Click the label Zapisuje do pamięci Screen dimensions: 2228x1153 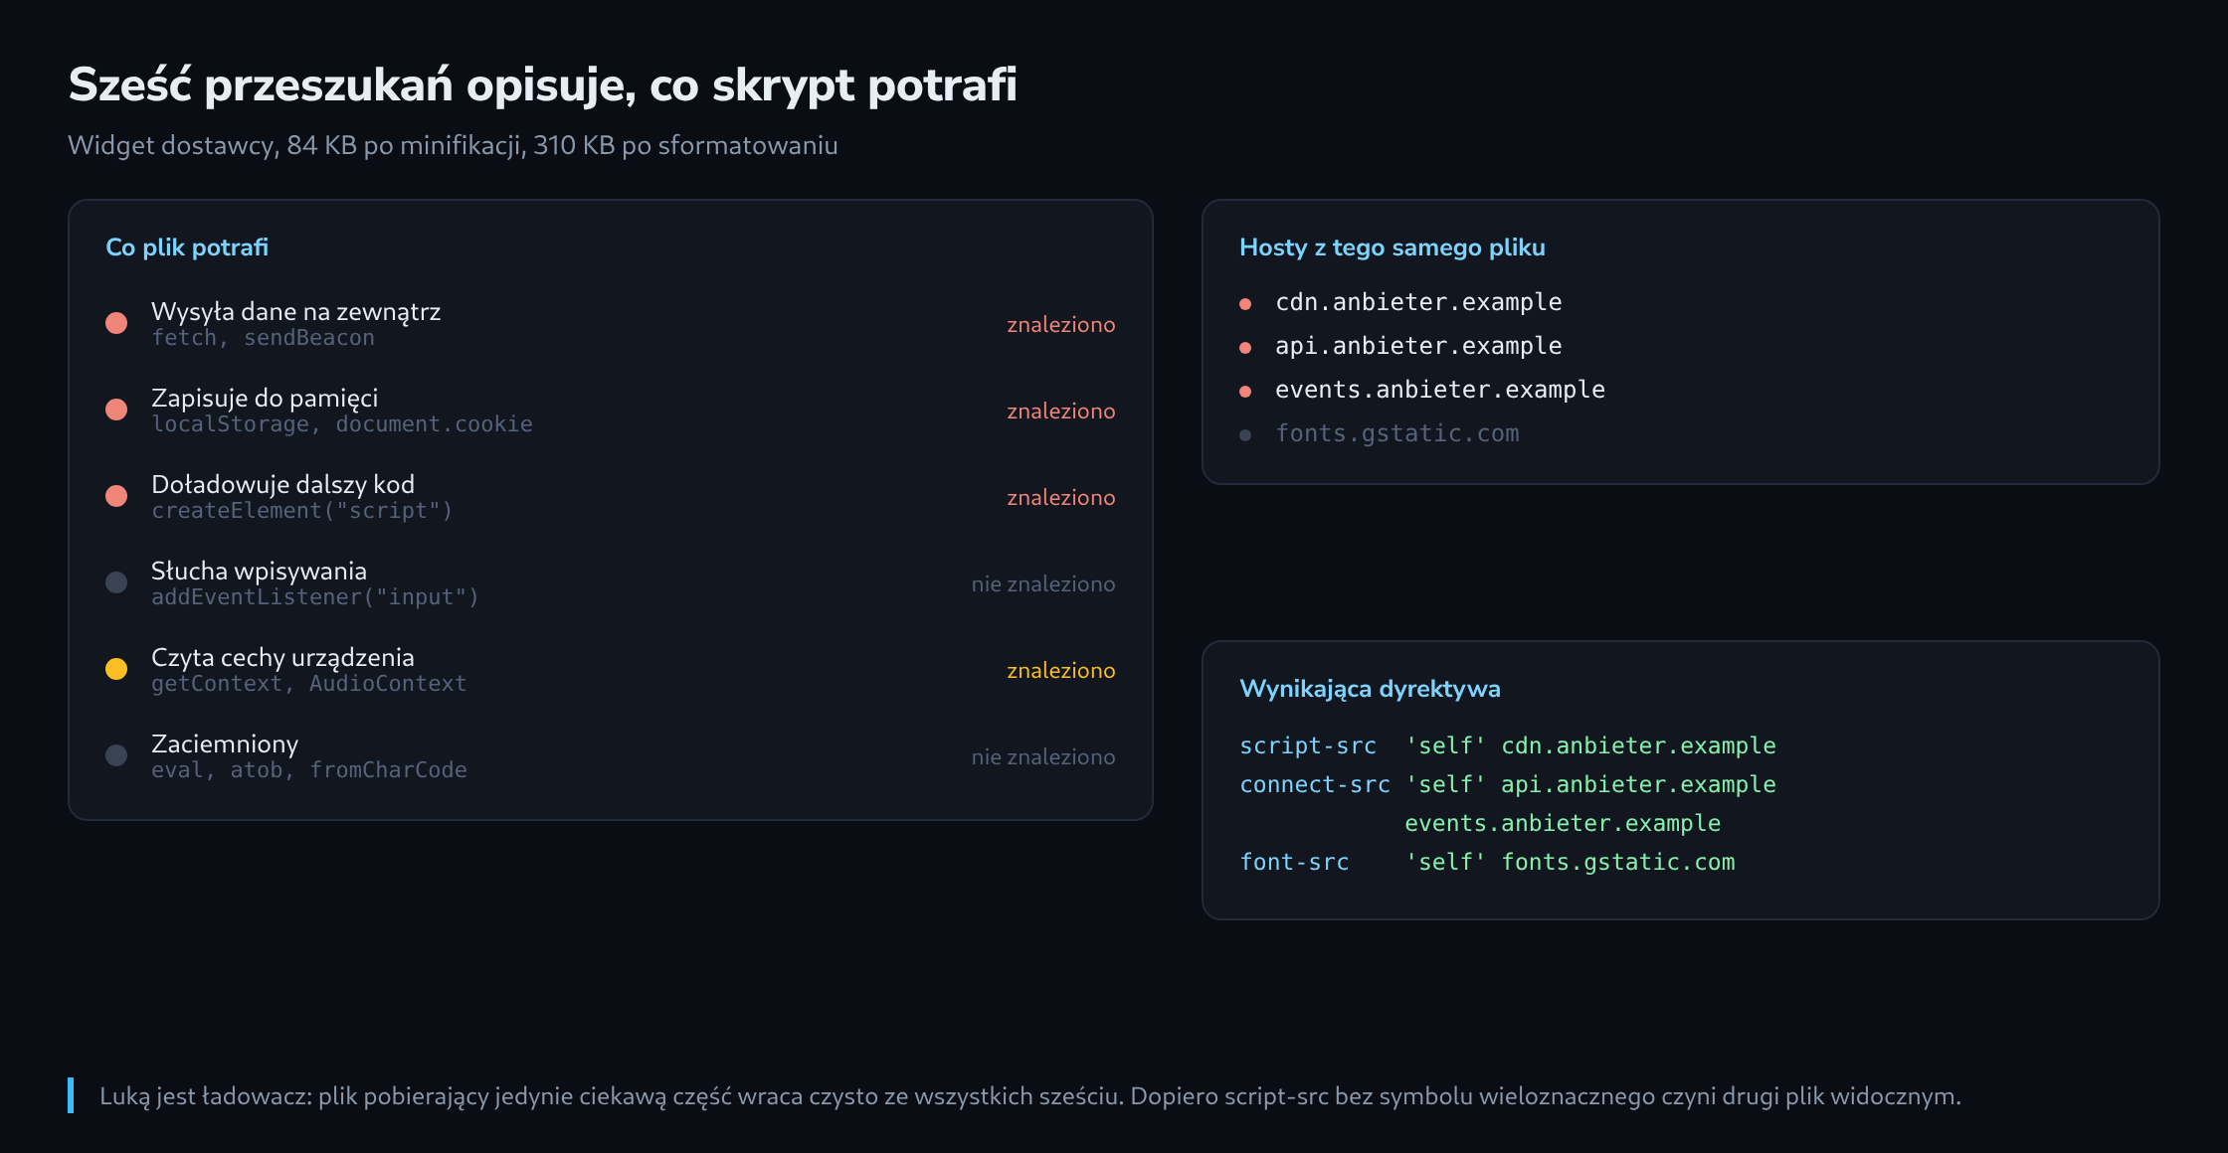click(265, 398)
